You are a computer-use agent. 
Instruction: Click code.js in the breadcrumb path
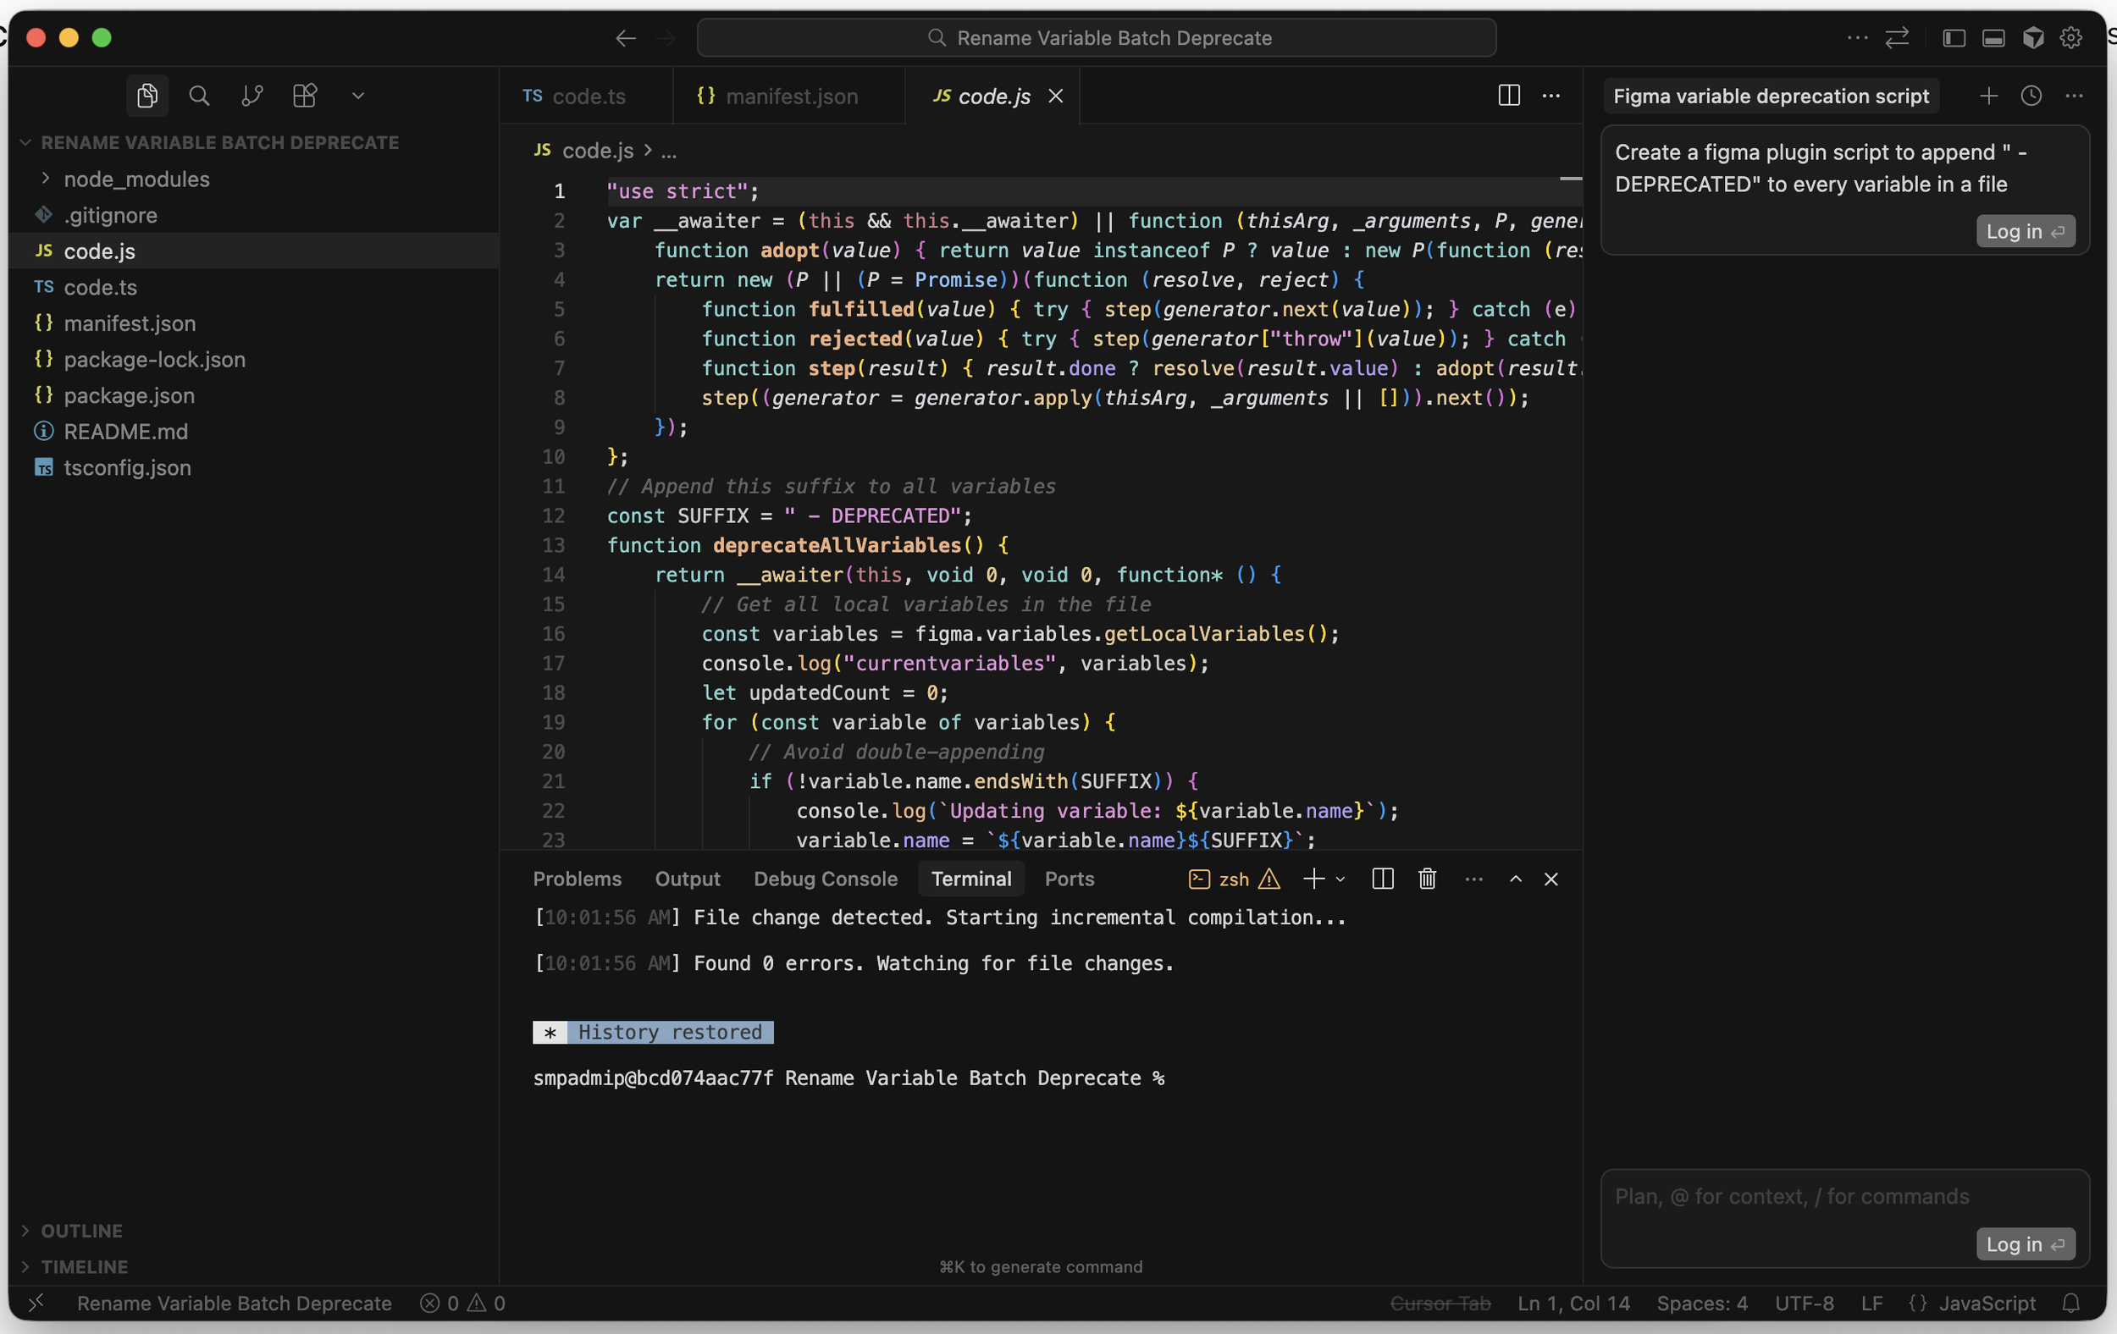(x=597, y=151)
